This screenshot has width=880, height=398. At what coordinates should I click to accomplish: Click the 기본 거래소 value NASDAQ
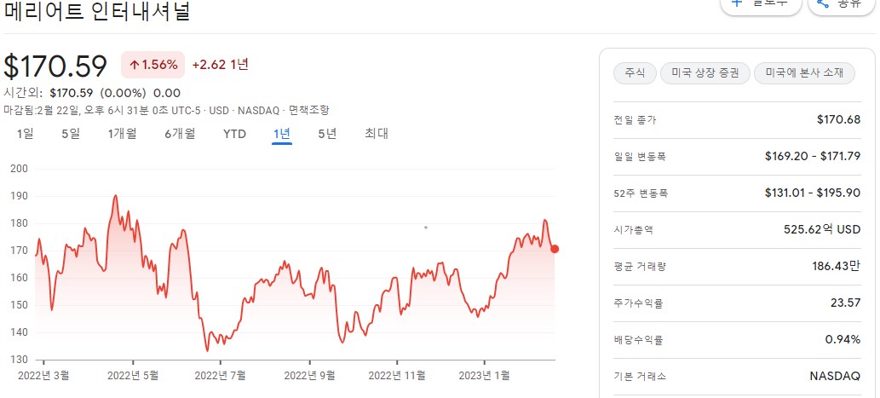coord(835,376)
